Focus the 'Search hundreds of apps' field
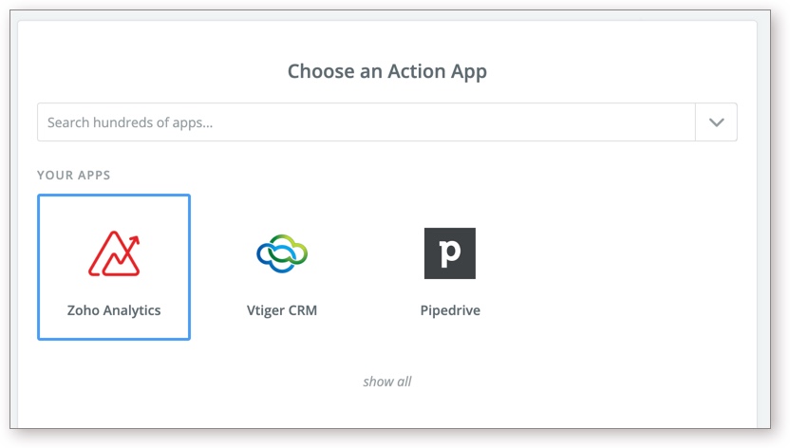 (367, 122)
